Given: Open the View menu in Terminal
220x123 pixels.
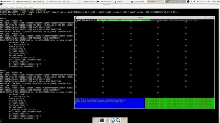Looking at the screenshot, I should (12, 7).
